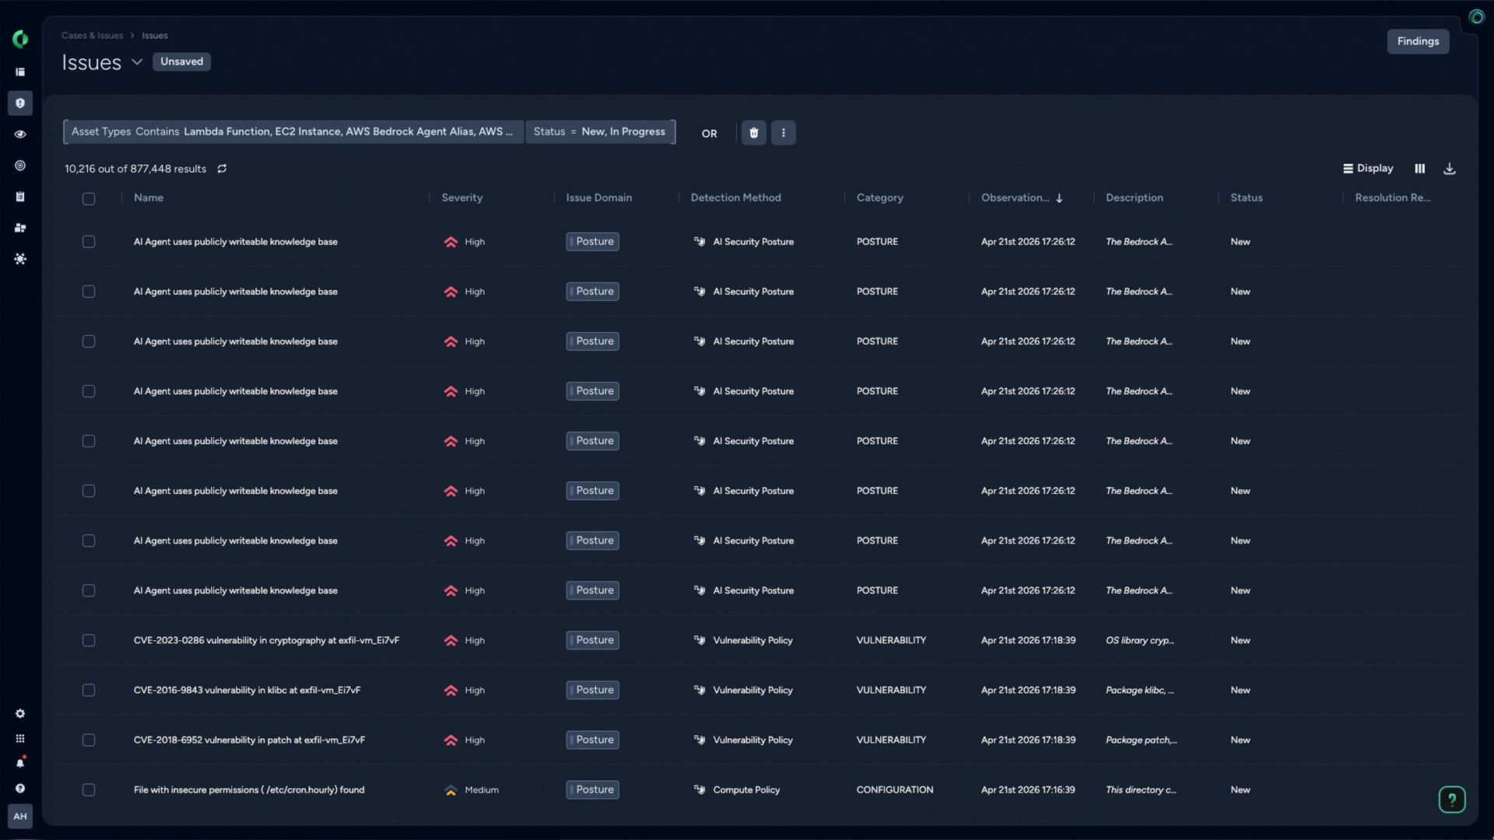Check the CVE-2016-9843 row checkbox
This screenshot has height=840, width=1494.
pyautogui.click(x=89, y=691)
